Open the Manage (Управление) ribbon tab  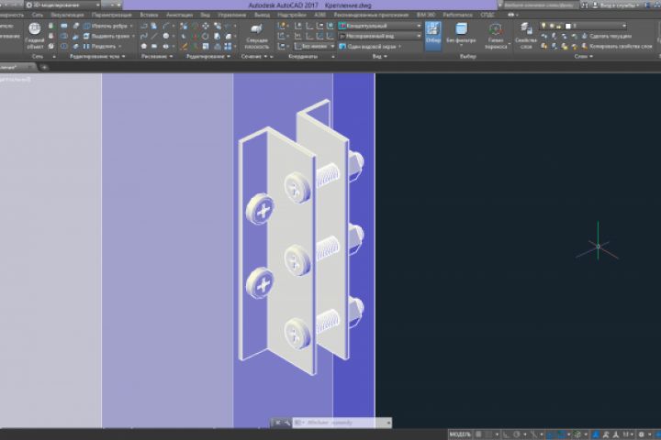pos(232,15)
